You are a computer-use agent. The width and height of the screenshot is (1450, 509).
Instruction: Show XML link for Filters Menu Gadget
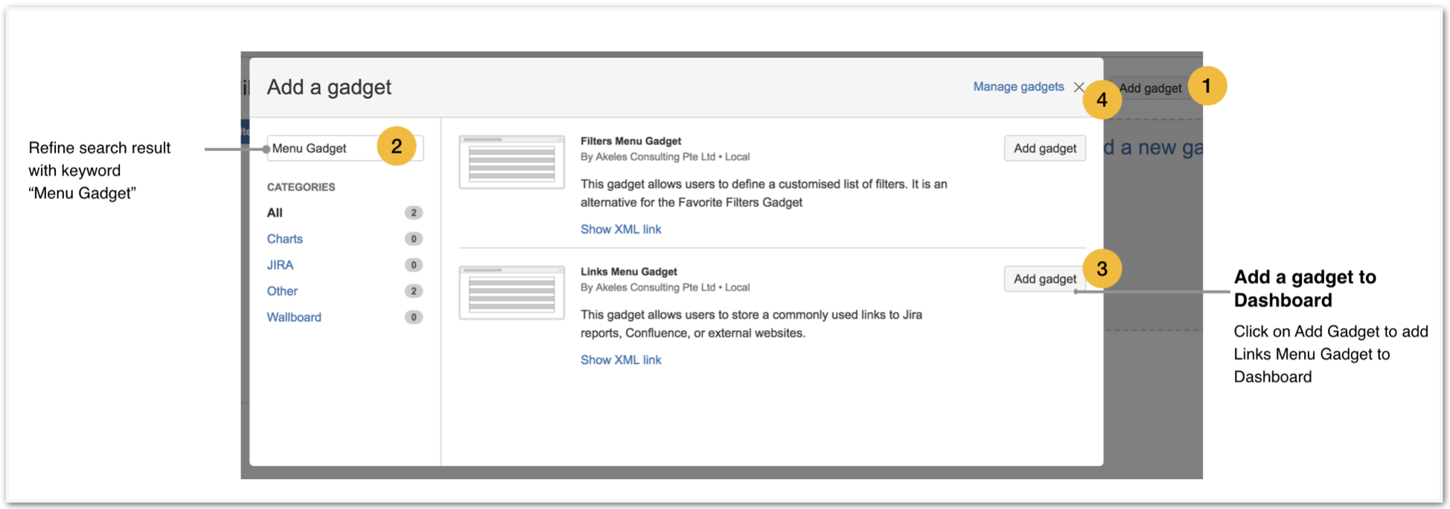(x=621, y=229)
